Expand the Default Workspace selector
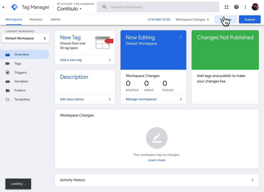264x192 pixels. click(26, 38)
